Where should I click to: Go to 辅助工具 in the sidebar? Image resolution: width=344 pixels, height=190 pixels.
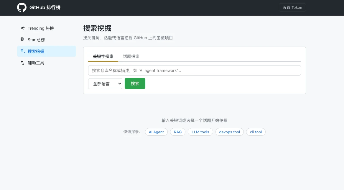pos(47,63)
